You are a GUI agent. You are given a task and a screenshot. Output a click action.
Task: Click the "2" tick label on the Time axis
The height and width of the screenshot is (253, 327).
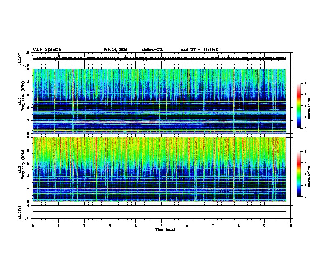[x=84, y=225]
